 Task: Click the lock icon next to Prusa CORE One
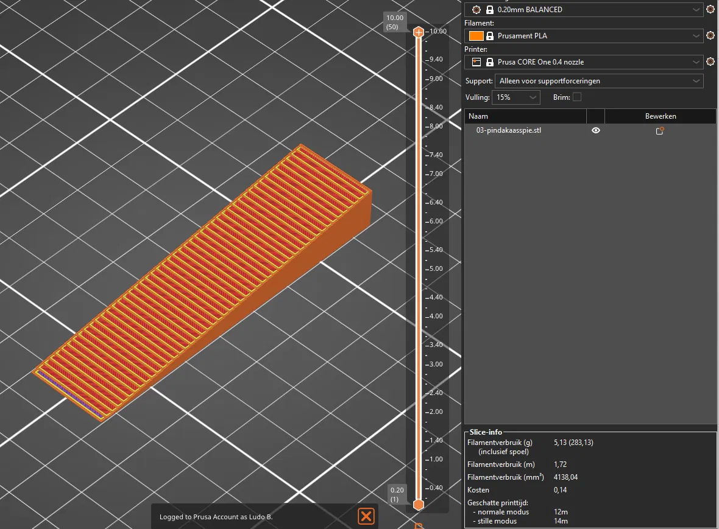pyautogui.click(x=490, y=62)
